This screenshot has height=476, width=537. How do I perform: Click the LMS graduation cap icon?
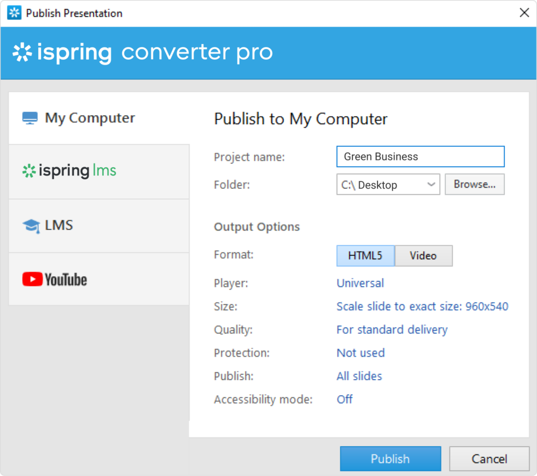click(31, 226)
